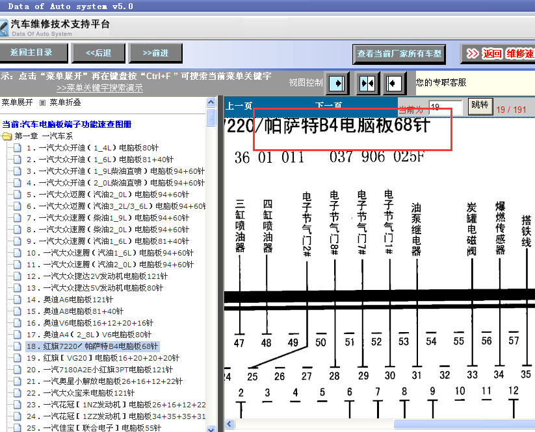Open item 11 速腾(汽油2_0L)
The width and height of the screenshot is (535, 432).
coord(111,265)
